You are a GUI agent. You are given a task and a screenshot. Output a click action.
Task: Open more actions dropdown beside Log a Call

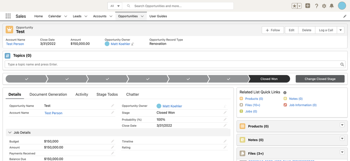(341, 30)
